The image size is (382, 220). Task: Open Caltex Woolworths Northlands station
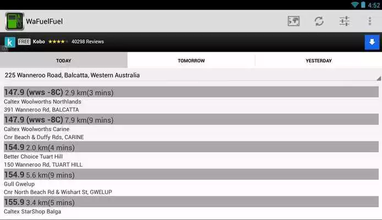42,102
